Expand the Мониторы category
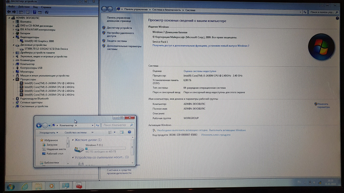 (x=13, y=72)
